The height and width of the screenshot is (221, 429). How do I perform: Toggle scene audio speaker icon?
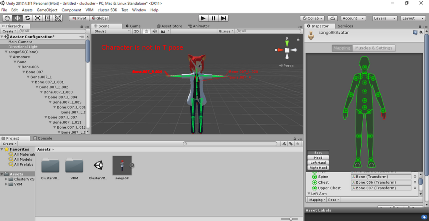(155, 31)
